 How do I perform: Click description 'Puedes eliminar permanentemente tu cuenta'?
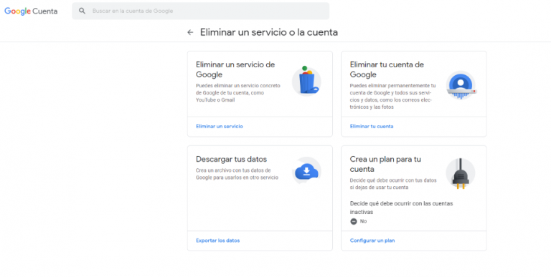pyautogui.click(x=392, y=96)
